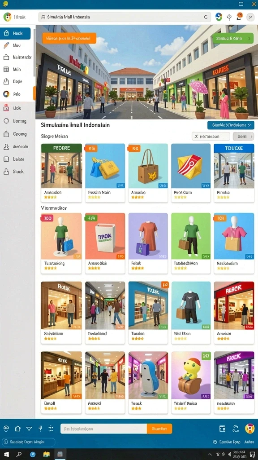Open the user profile icon in the sidebar
This screenshot has width=258, height=460.
(x=6, y=147)
